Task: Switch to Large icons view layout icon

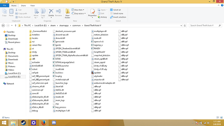Action: coord(222,118)
